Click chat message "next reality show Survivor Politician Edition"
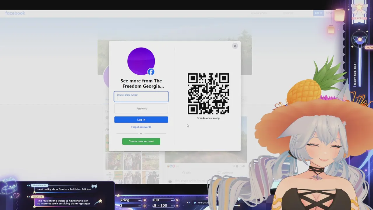 coord(64,189)
